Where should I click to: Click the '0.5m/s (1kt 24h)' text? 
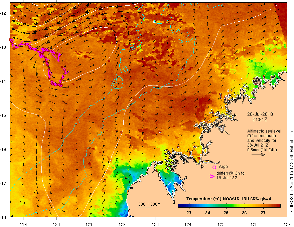262,150
